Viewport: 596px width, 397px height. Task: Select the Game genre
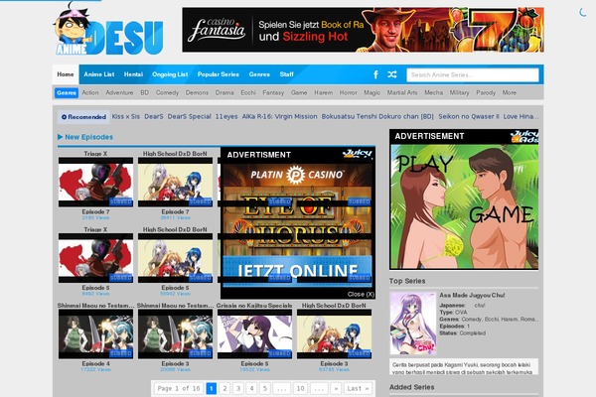[299, 92]
